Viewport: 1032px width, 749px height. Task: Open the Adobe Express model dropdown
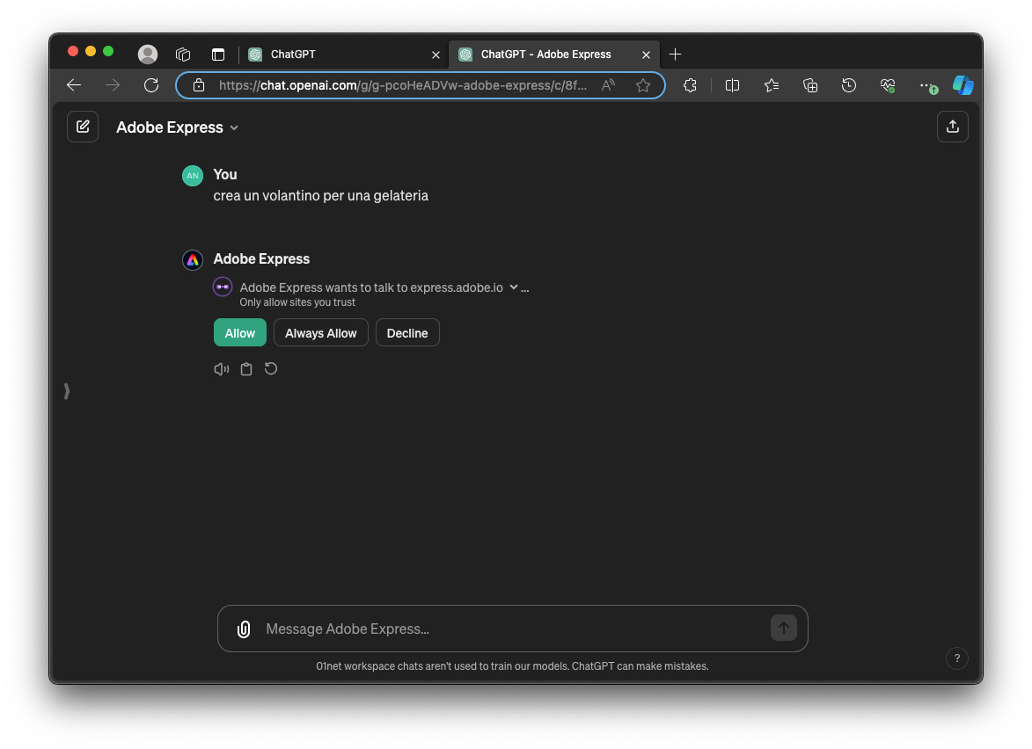[x=177, y=127]
